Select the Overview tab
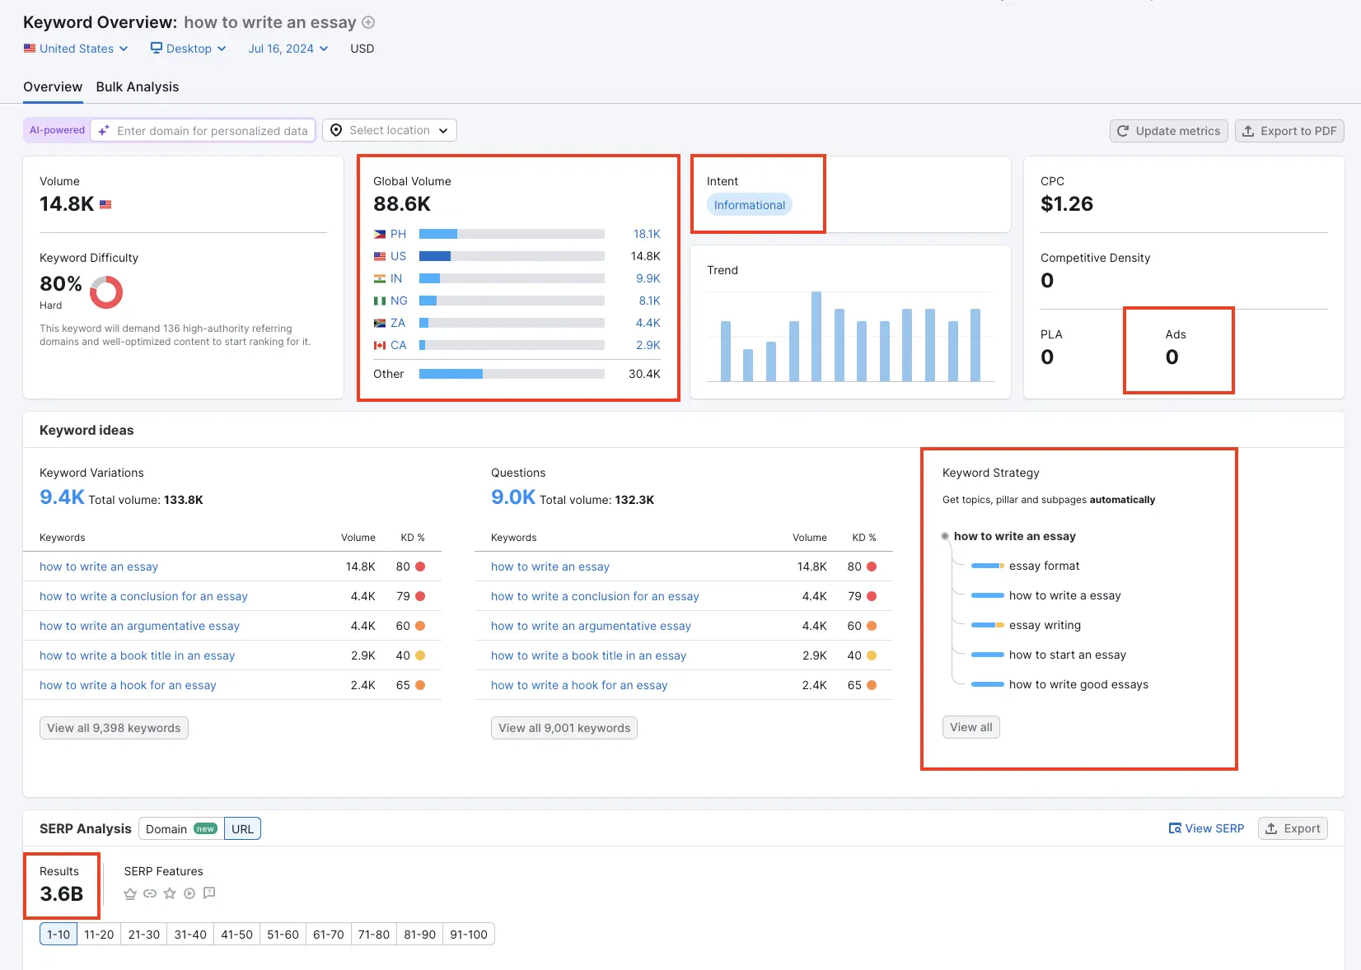The height and width of the screenshot is (970, 1361). coord(53,86)
